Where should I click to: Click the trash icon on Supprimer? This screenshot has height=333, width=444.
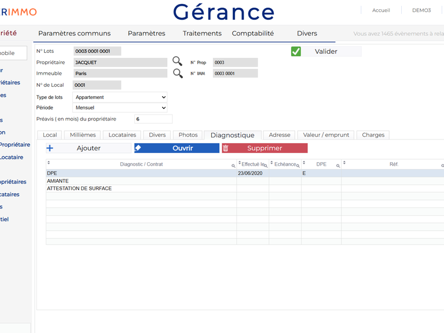point(226,148)
